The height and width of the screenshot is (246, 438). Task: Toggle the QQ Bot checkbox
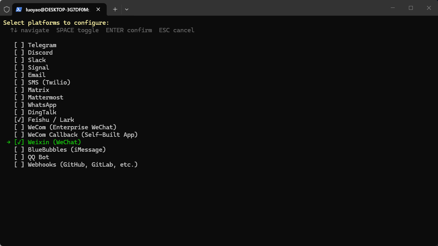click(x=19, y=157)
